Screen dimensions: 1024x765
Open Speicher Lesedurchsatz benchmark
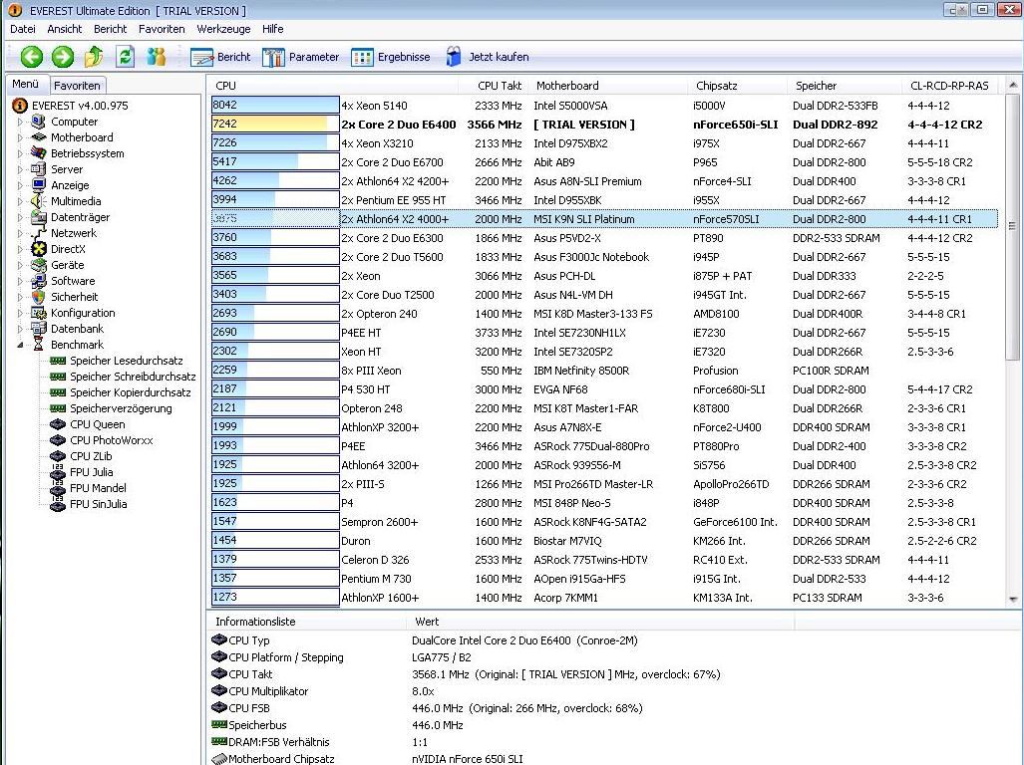(126, 361)
